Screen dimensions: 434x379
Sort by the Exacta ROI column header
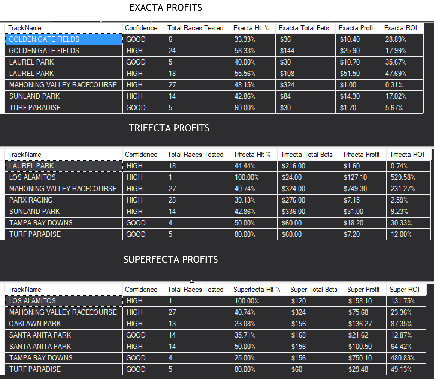pos(402,28)
